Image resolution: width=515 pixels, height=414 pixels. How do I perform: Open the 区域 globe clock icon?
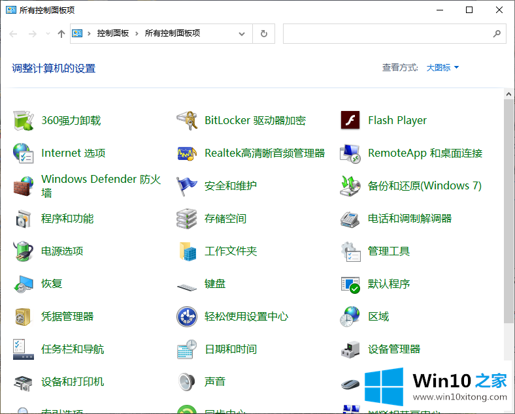coord(350,317)
